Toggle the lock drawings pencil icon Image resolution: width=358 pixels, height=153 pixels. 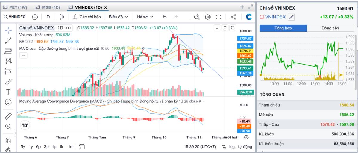(8, 150)
